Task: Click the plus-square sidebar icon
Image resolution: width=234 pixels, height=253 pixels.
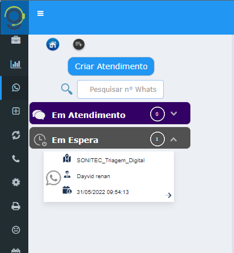Action: [16, 111]
